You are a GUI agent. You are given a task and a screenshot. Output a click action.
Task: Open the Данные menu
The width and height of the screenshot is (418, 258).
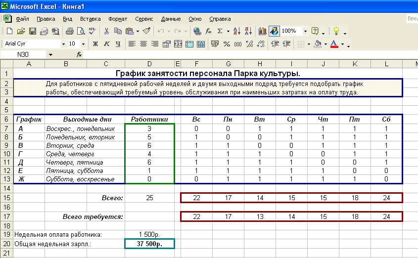click(x=171, y=19)
